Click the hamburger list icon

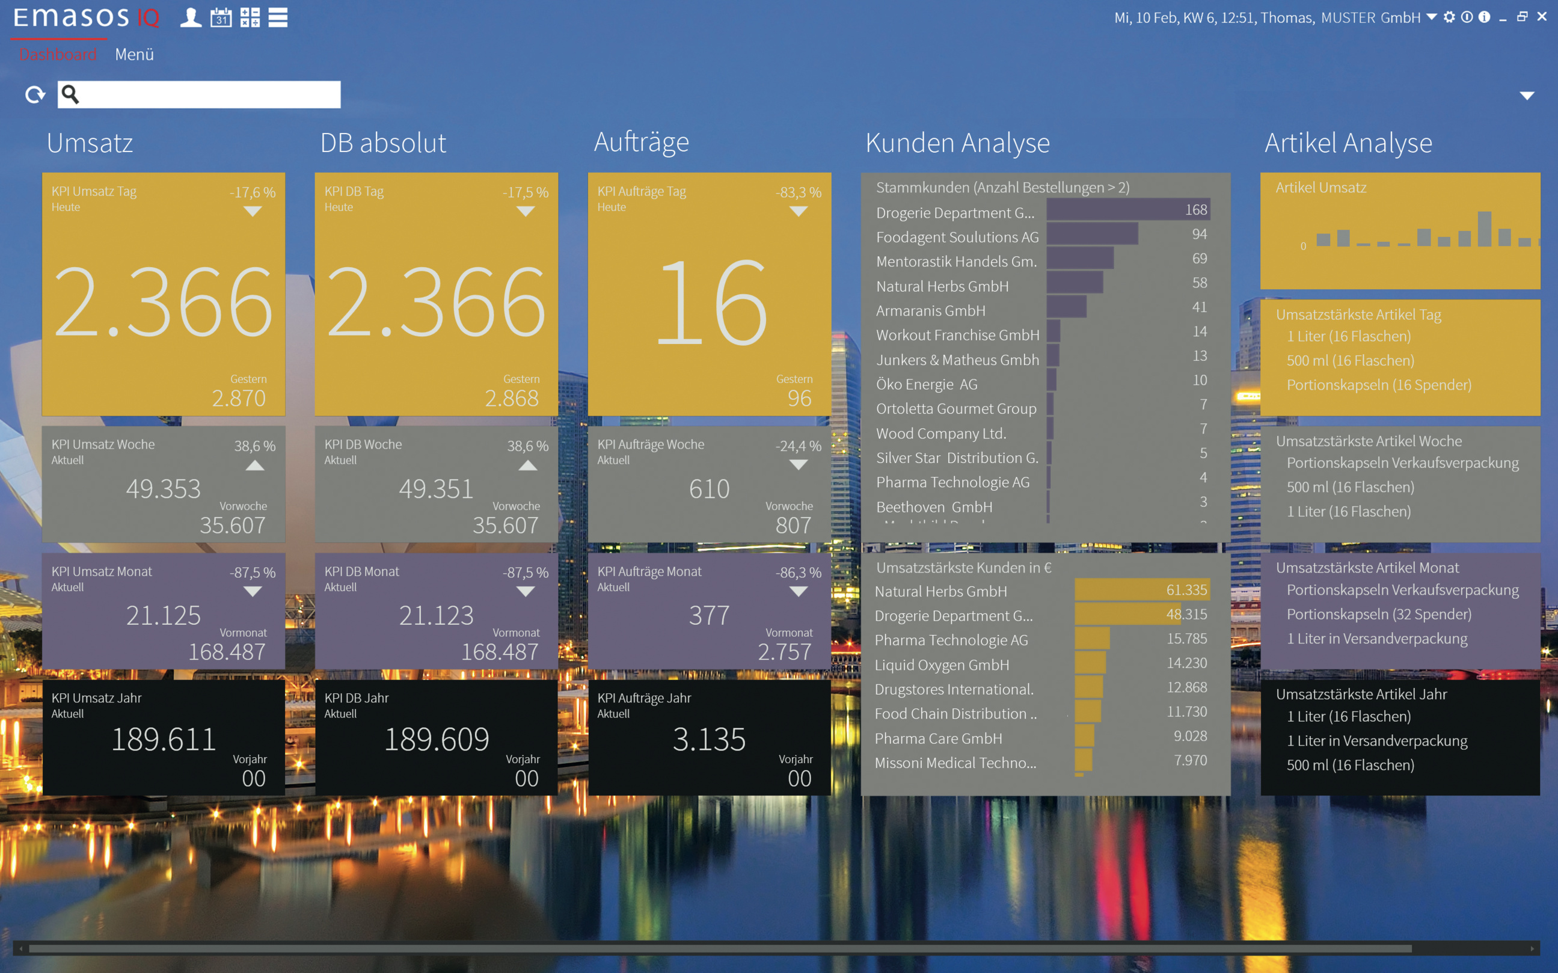point(278,17)
